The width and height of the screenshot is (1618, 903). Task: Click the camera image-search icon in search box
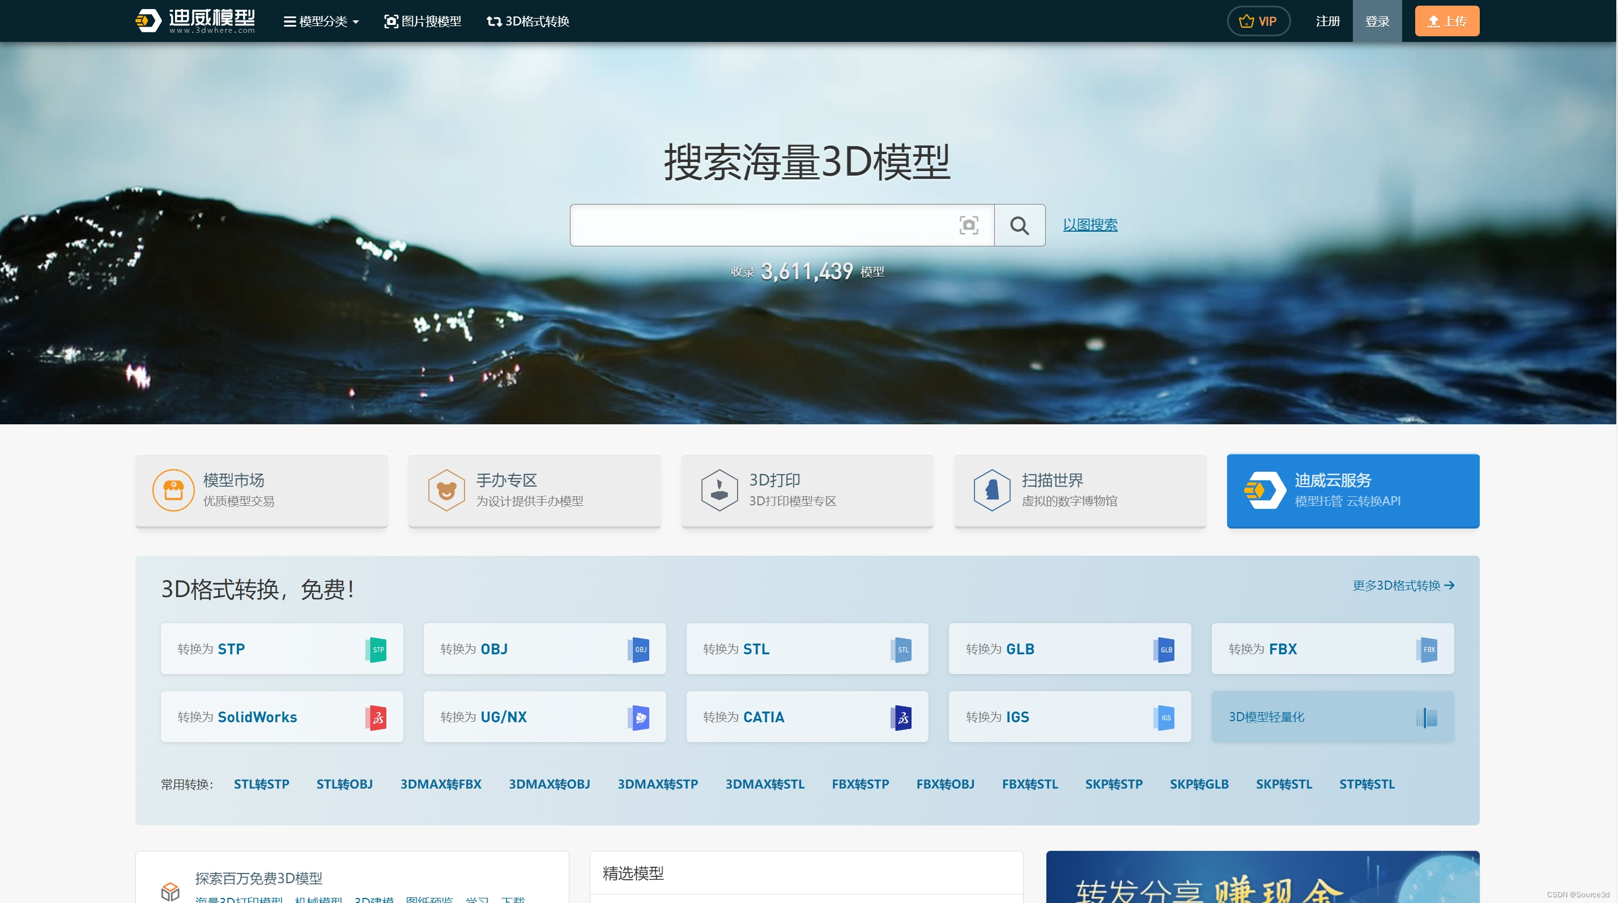[969, 225]
